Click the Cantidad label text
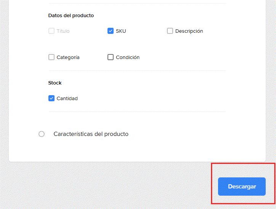Viewport: 276px width, 209px height. [x=67, y=99]
